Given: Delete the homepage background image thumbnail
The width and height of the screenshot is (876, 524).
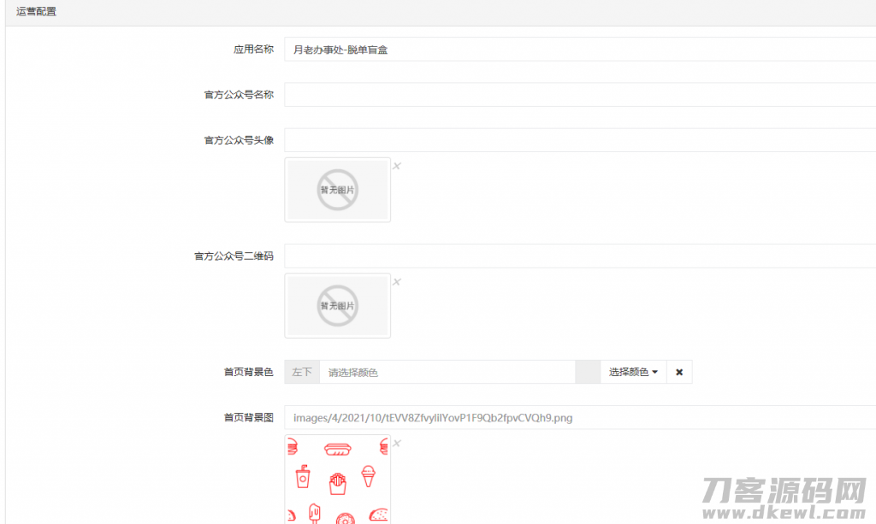Looking at the screenshot, I should tap(396, 443).
